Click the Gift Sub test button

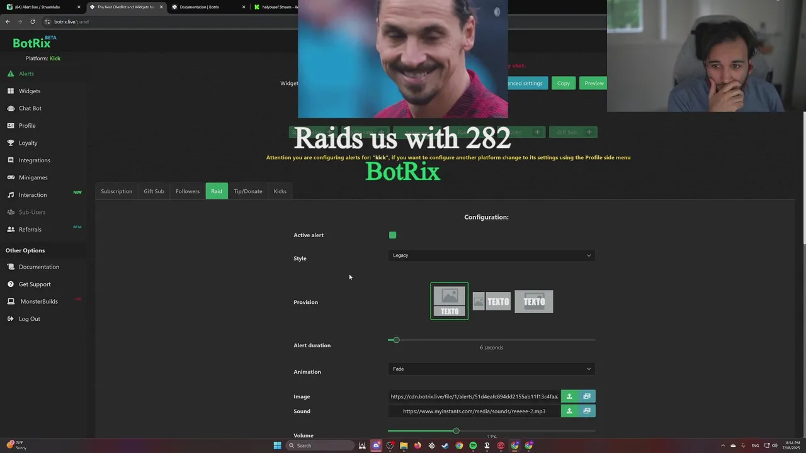tap(573, 132)
